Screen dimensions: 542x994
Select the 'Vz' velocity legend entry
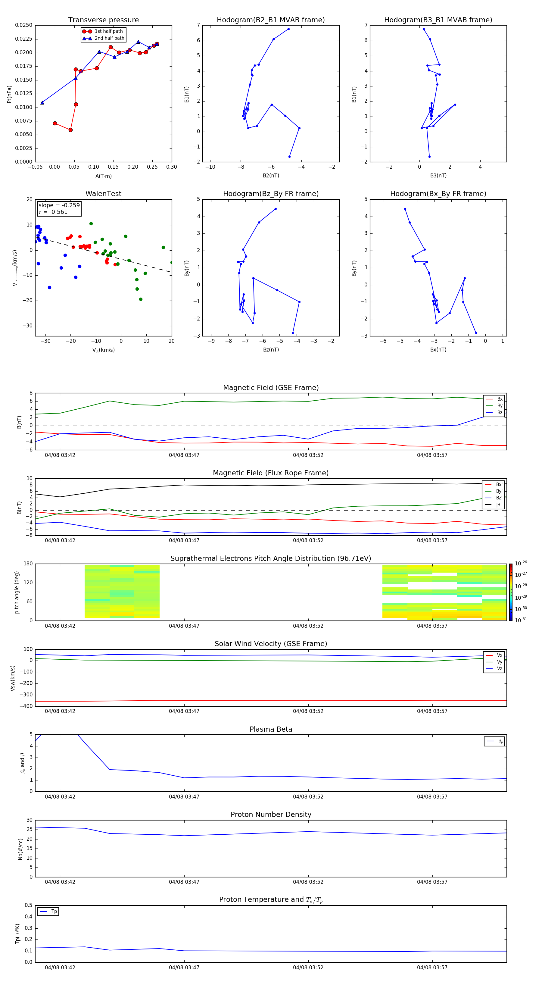click(494, 669)
